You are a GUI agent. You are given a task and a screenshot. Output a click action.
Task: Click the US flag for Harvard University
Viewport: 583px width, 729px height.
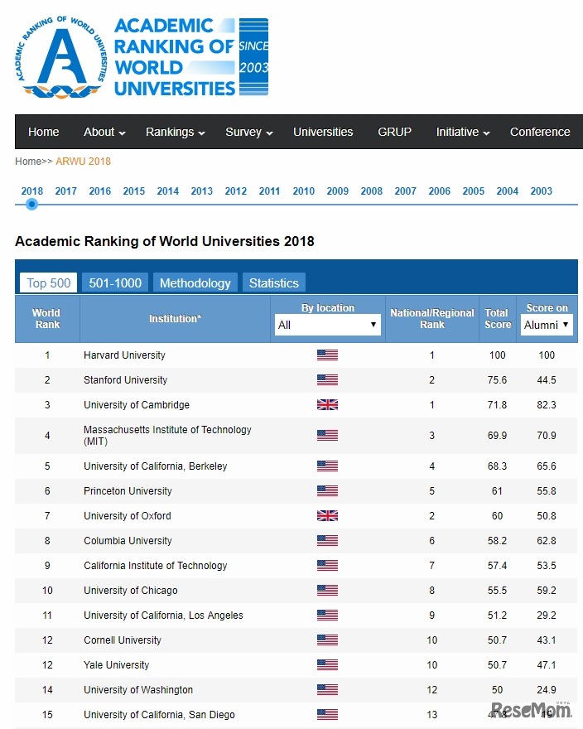pos(327,355)
